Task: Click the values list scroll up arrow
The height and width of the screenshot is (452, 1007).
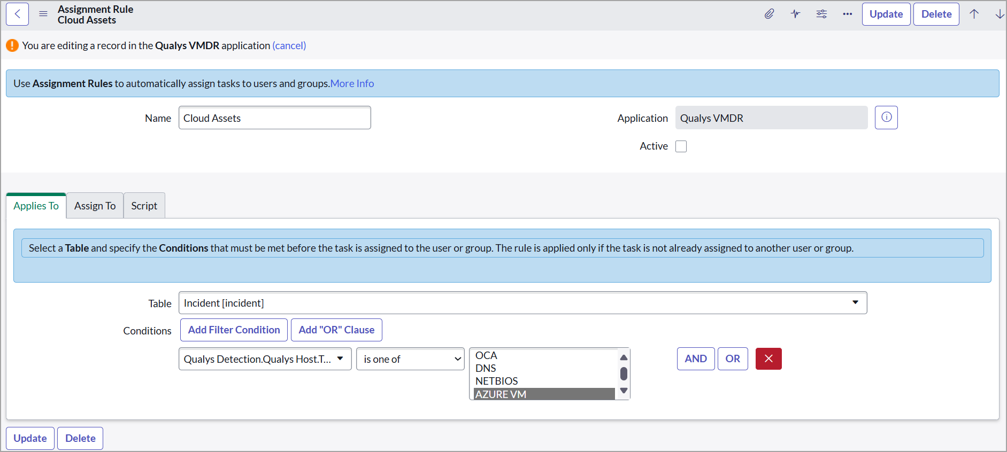Action: 624,357
